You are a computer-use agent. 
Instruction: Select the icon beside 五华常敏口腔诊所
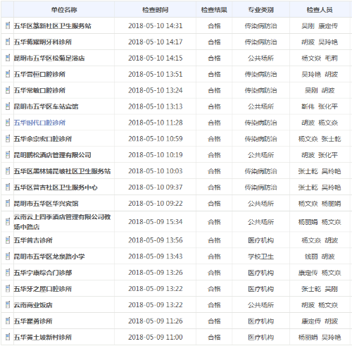pyautogui.click(x=8, y=90)
